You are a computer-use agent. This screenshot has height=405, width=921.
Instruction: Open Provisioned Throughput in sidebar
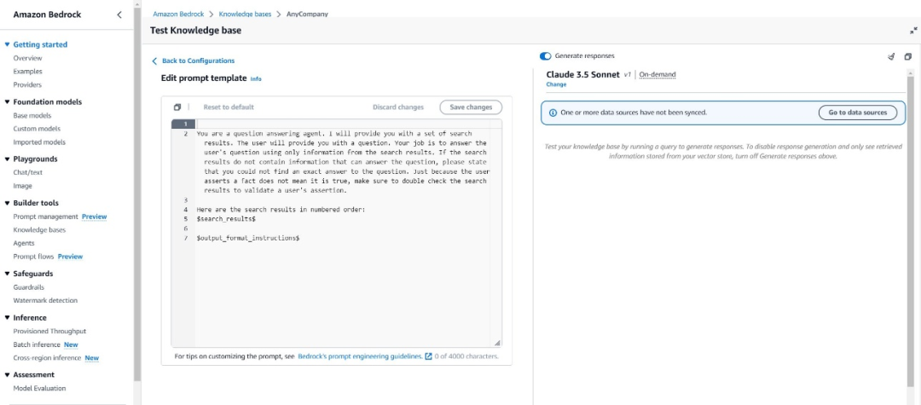[50, 331]
